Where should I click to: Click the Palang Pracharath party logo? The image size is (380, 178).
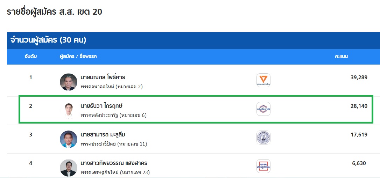pos(263,109)
